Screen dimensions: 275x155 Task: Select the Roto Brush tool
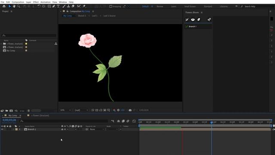click(x=79, y=6)
